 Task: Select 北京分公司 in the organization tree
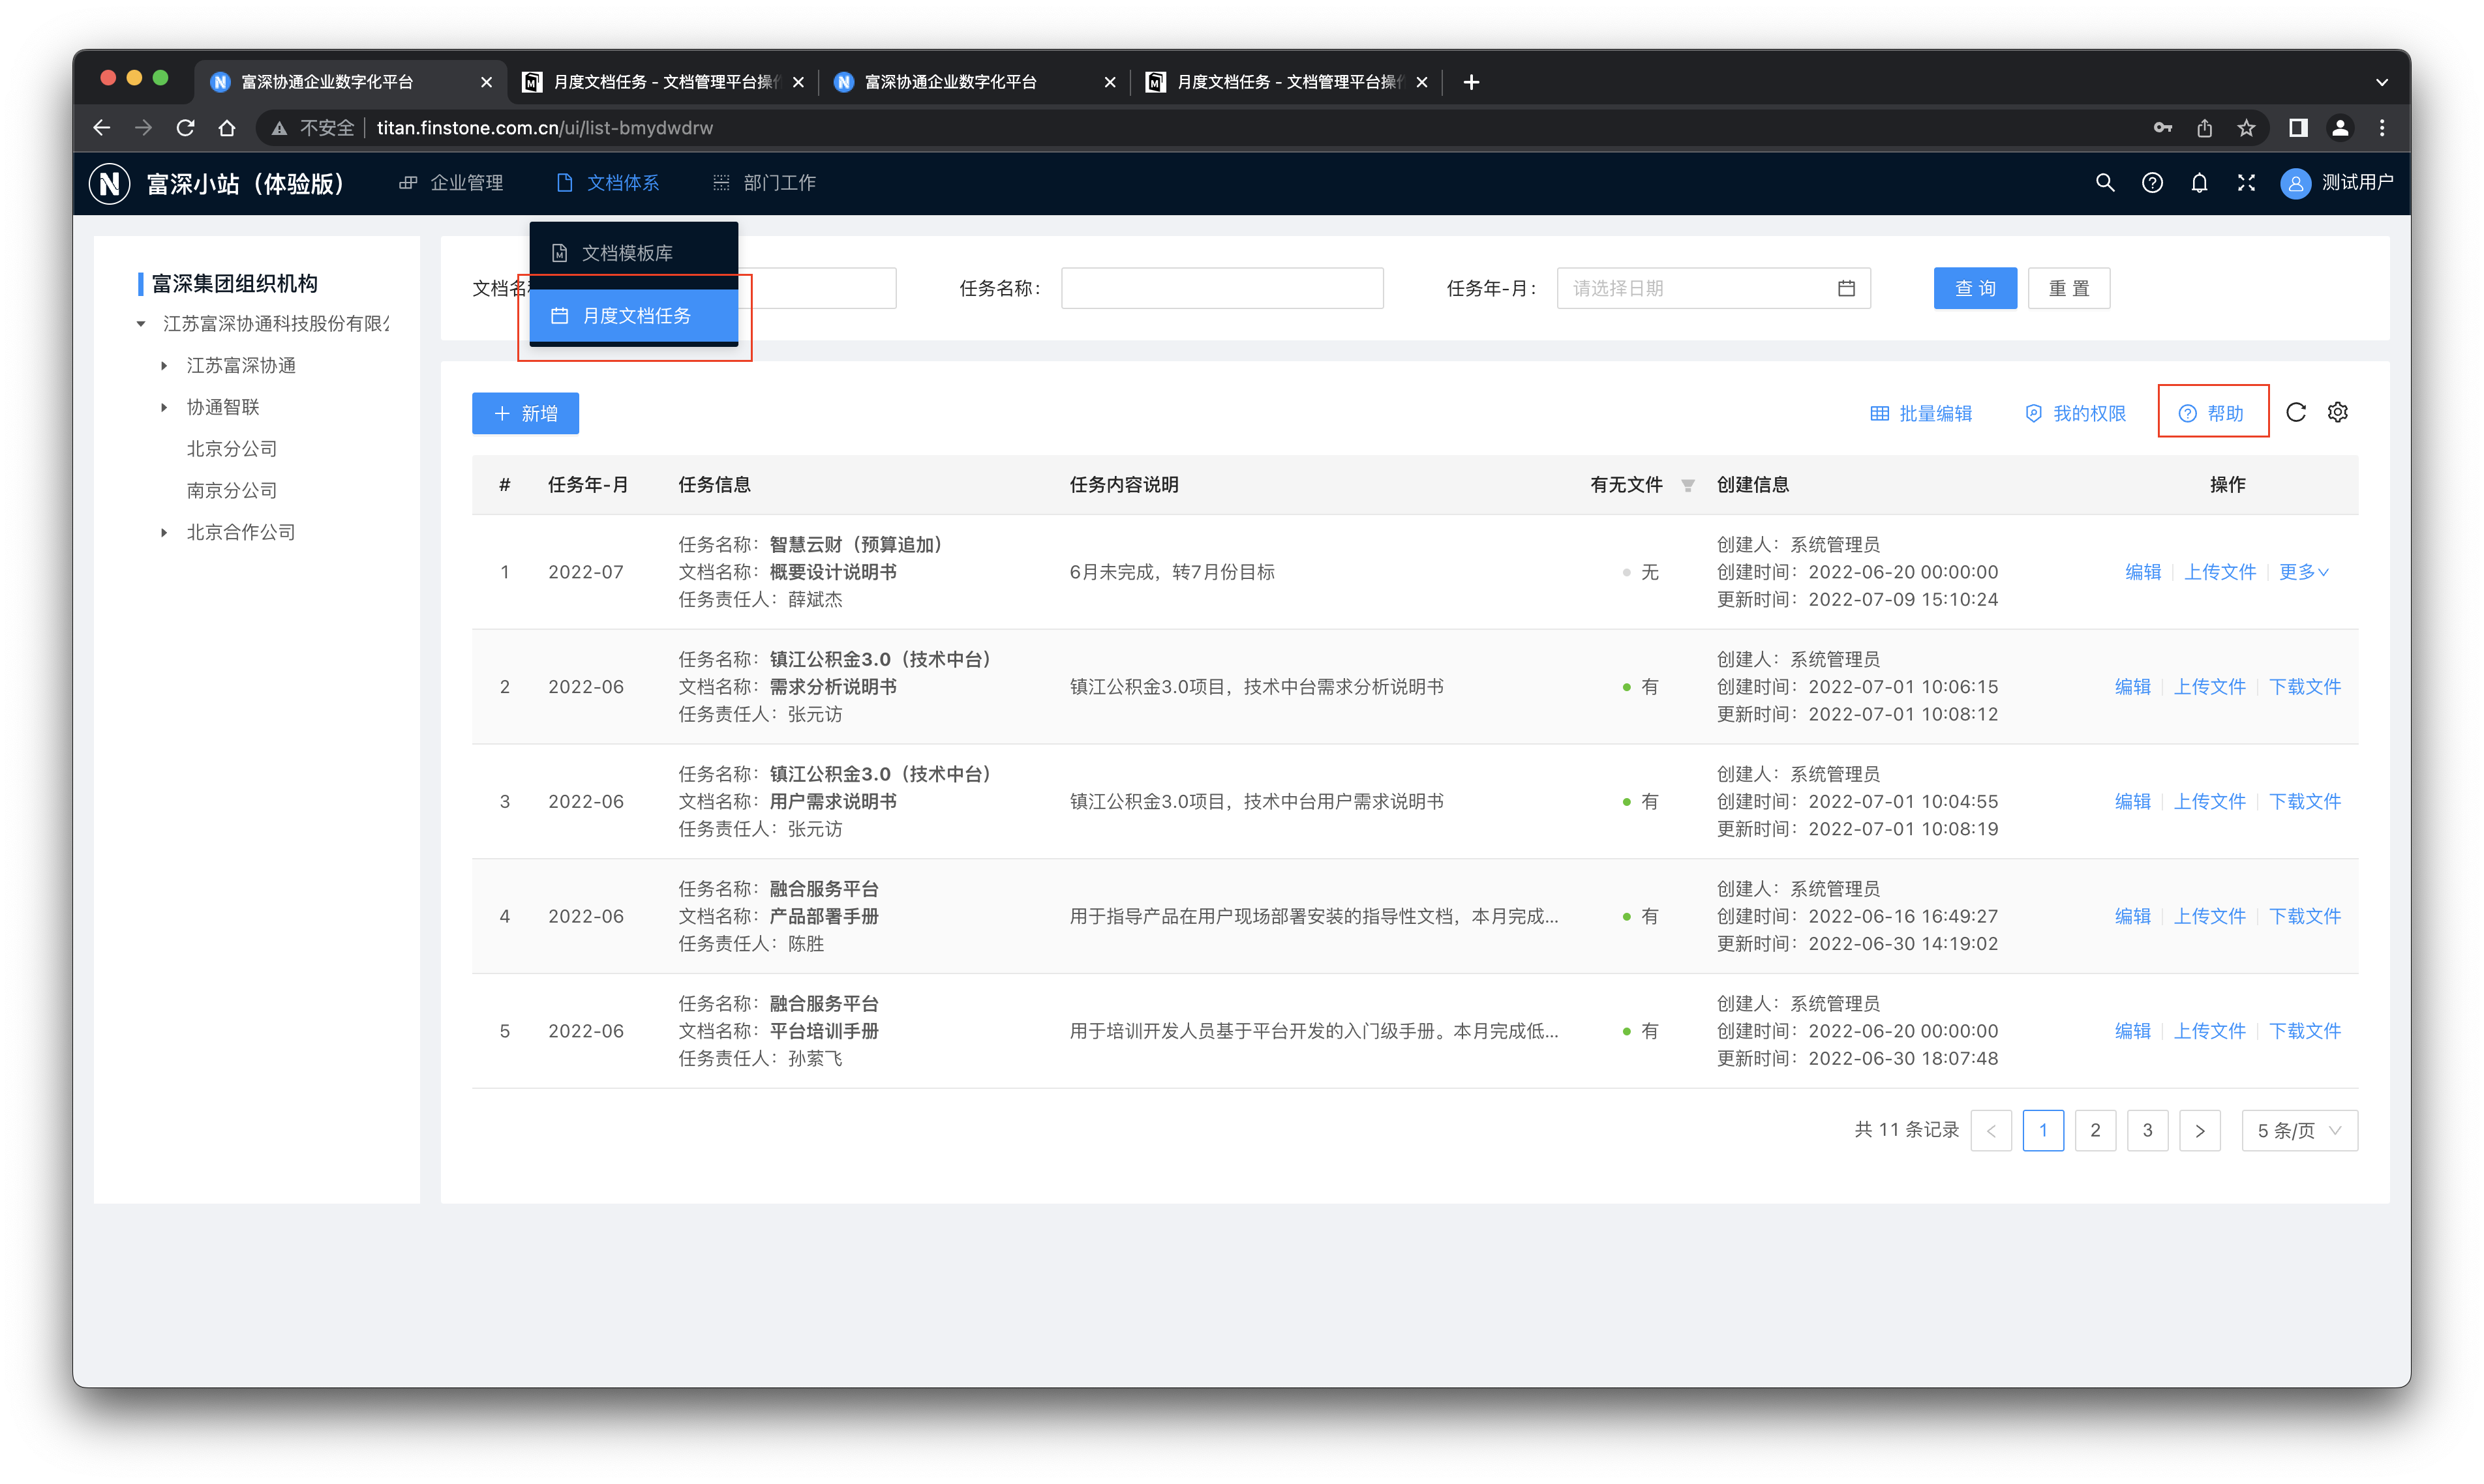pyautogui.click(x=232, y=449)
